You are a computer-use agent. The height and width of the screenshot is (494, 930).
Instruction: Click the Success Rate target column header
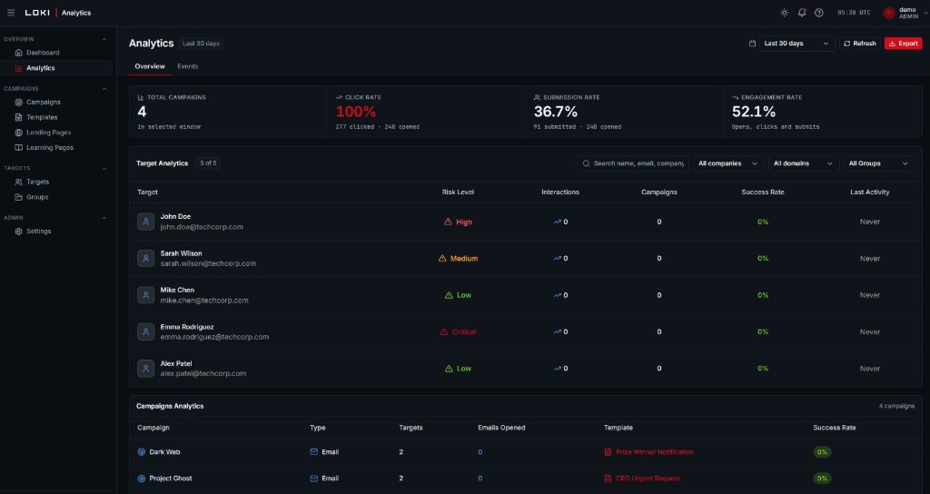tap(763, 193)
